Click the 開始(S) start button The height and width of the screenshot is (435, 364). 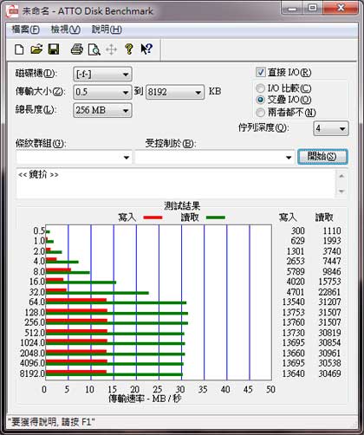click(x=322, y=157)
